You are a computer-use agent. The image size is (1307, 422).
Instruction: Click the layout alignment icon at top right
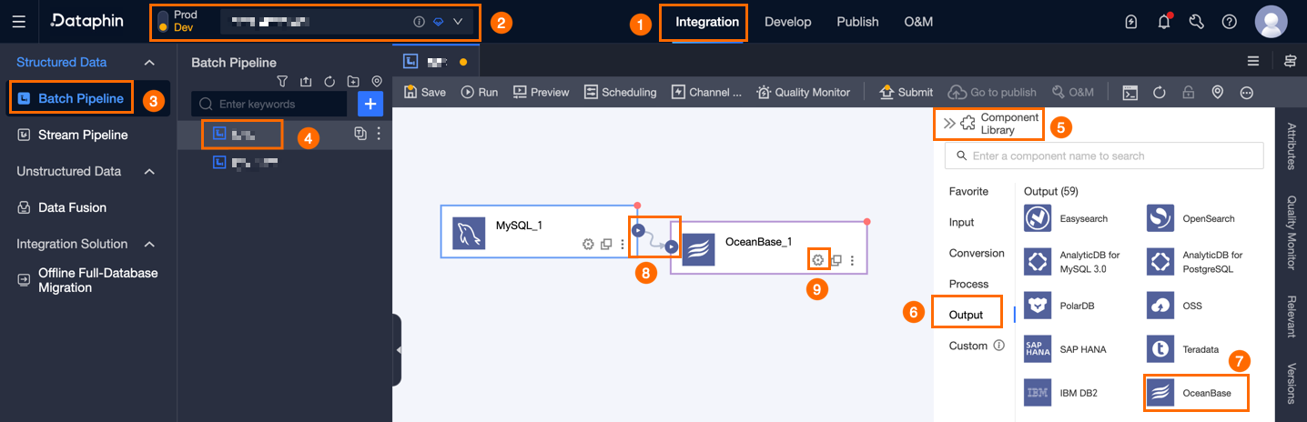[x=1290, y=61]
